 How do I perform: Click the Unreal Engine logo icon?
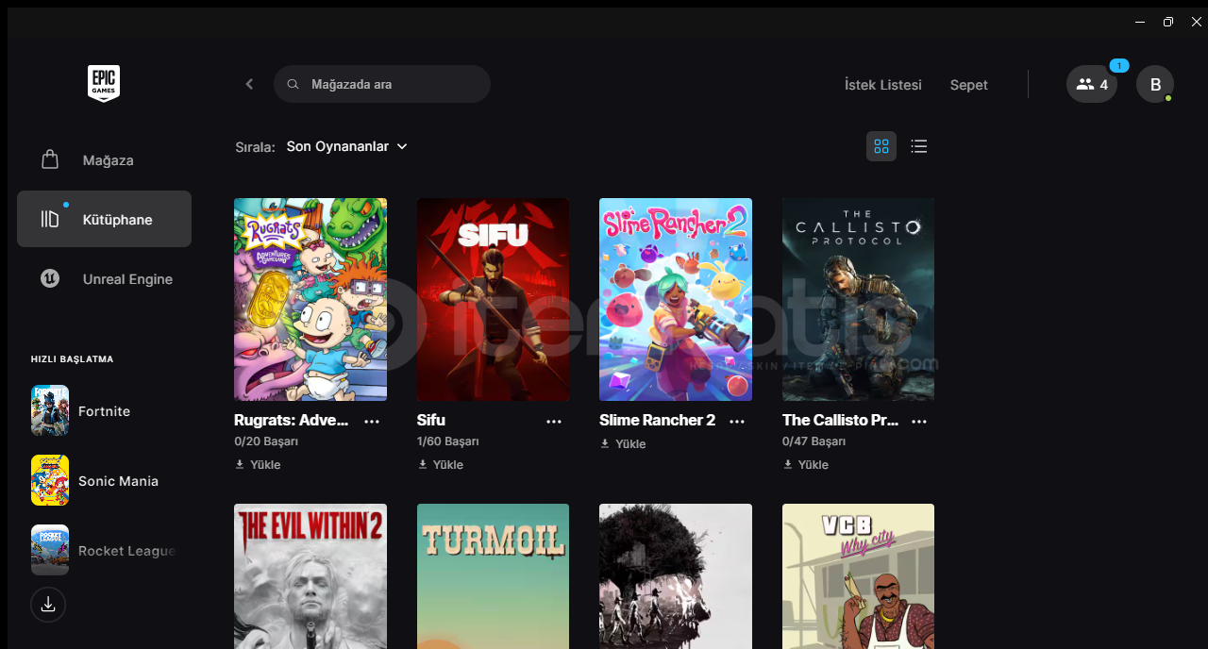click(x=50, y=278)
